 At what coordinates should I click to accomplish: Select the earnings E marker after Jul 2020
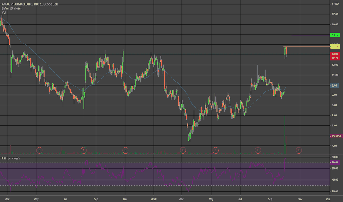tap(258, 150)
